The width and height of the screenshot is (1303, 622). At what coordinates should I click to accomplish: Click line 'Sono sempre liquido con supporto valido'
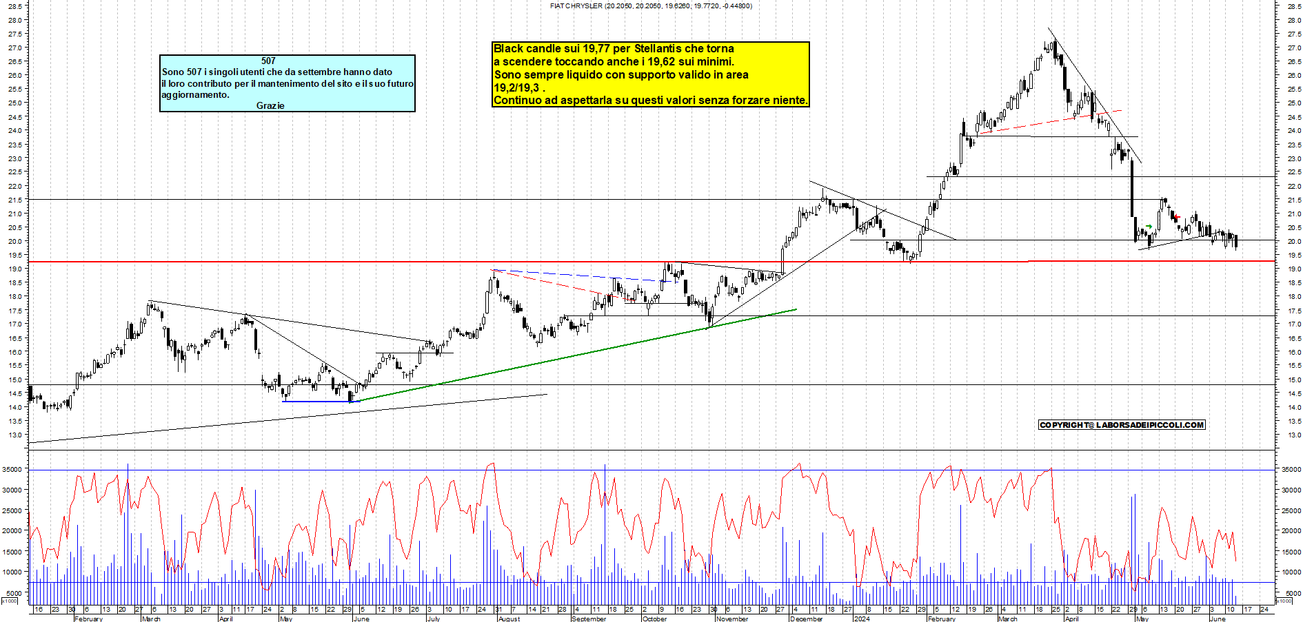621,74
